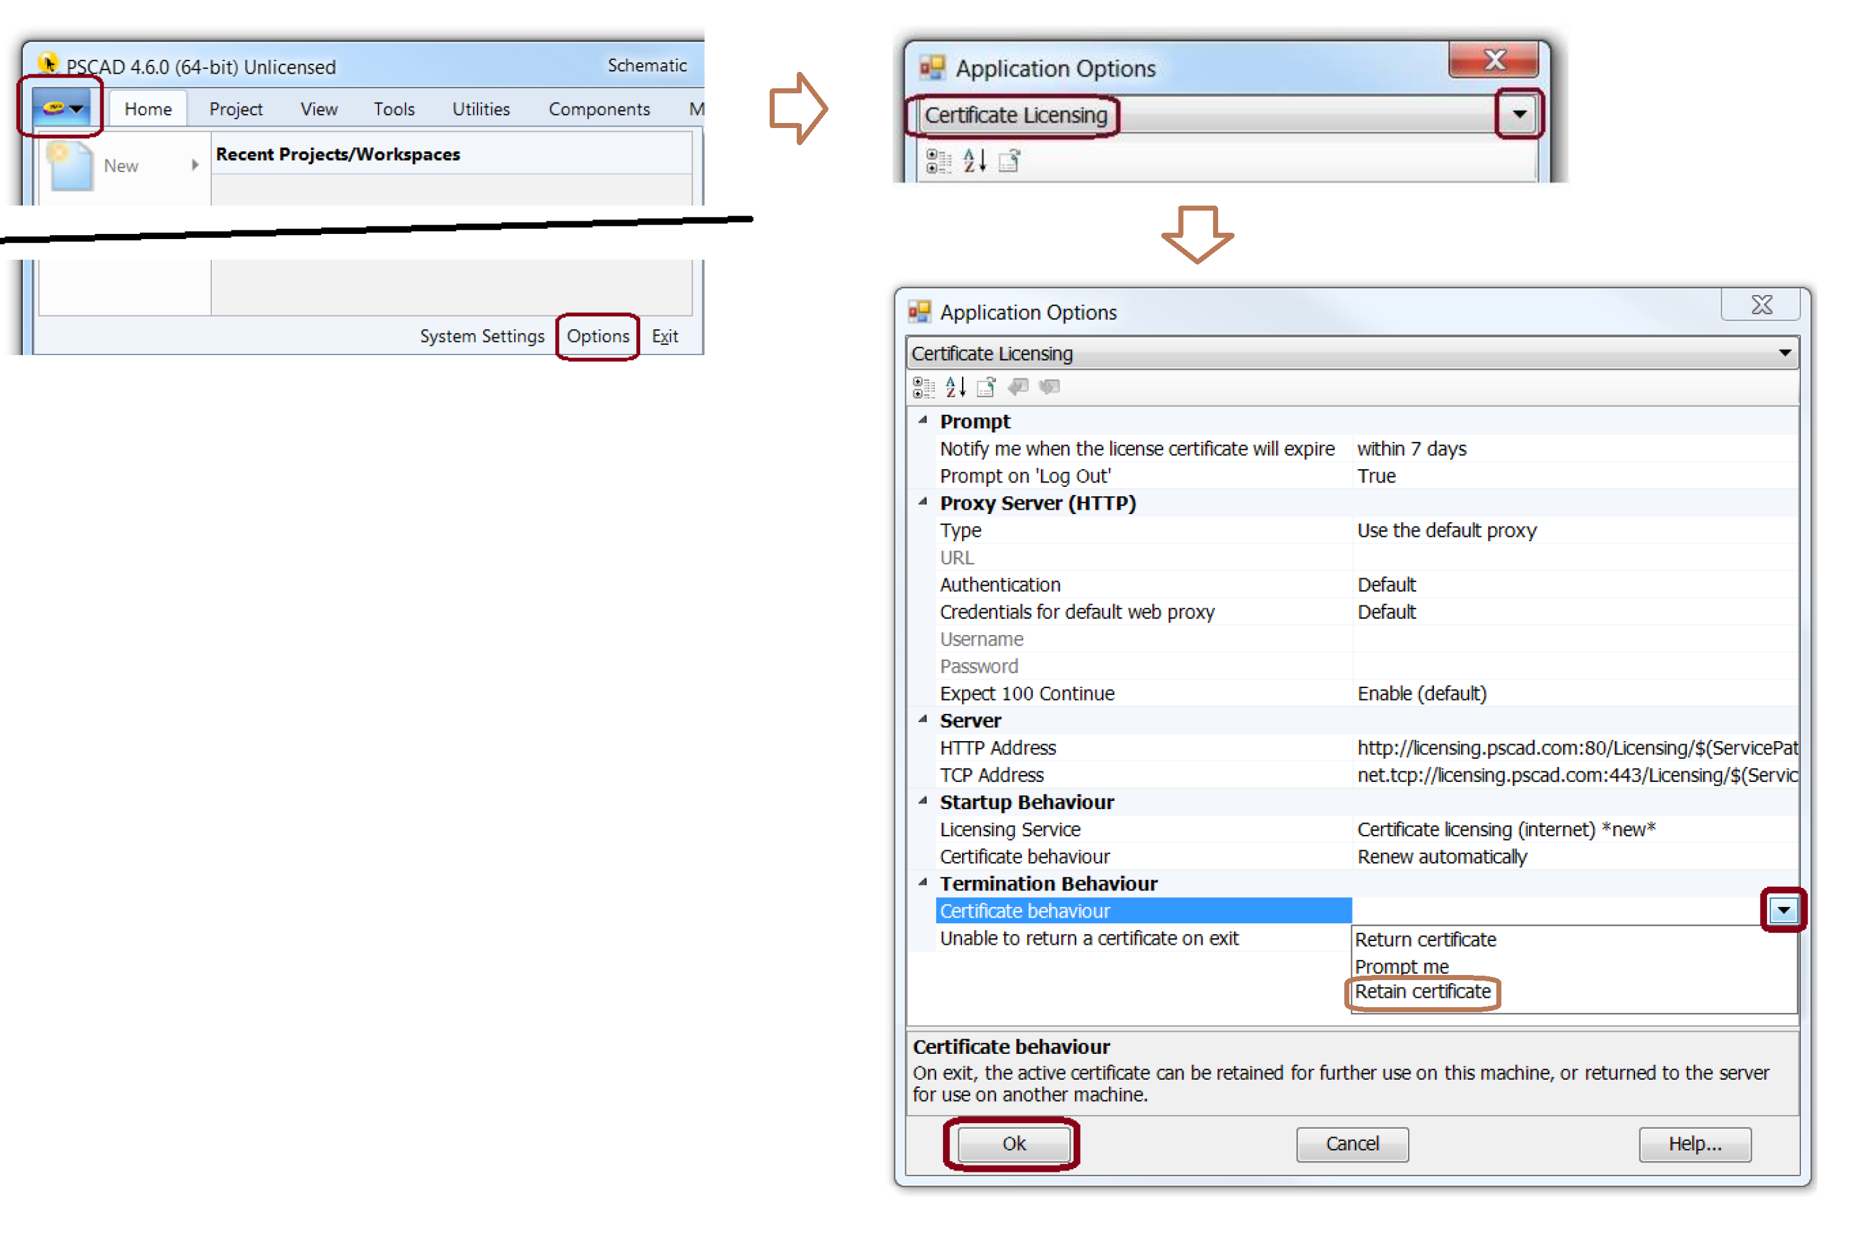Click alphabetical sort icon in lower dialog

(956, 387)
